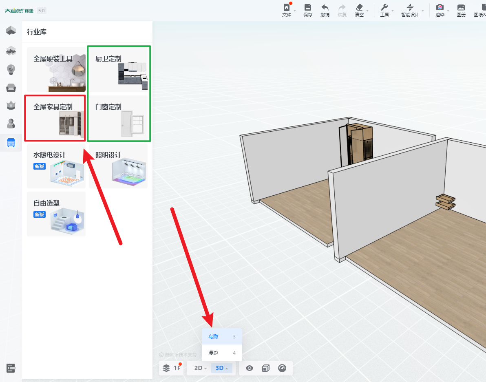Click the person profile icon in sidebar

click(x=11, y=124)
